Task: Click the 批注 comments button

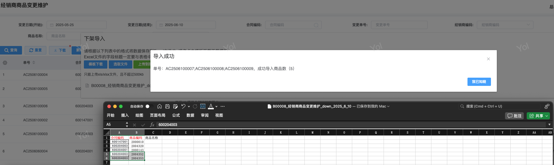Action: [x=515, y=116]
